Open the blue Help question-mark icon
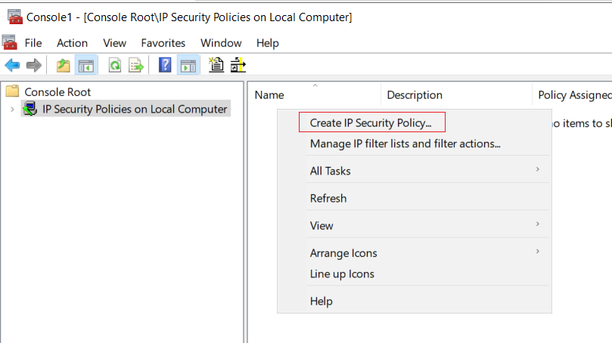Screen dimensions: 612x343 click(165, 65)
